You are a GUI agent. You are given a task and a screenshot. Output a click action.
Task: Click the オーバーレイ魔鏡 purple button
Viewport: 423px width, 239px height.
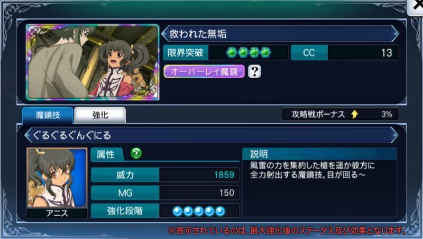[x=204, y=71]
